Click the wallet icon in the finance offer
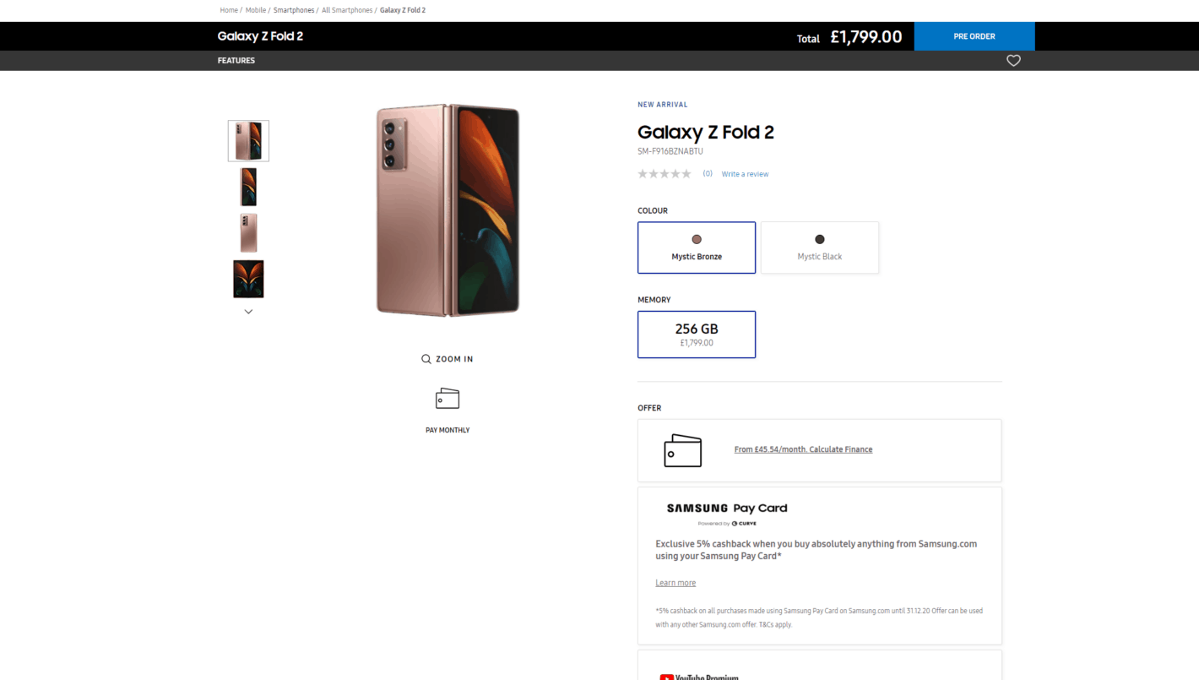 tap(682, 451)
